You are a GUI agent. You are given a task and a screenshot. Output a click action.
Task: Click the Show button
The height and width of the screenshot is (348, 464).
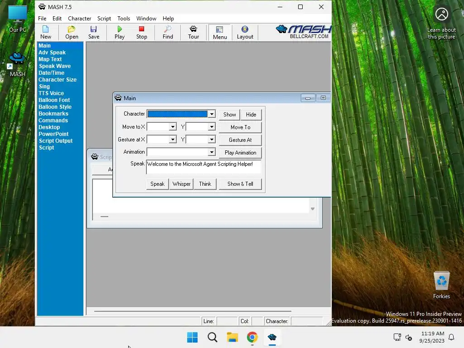tap(229, 115)
